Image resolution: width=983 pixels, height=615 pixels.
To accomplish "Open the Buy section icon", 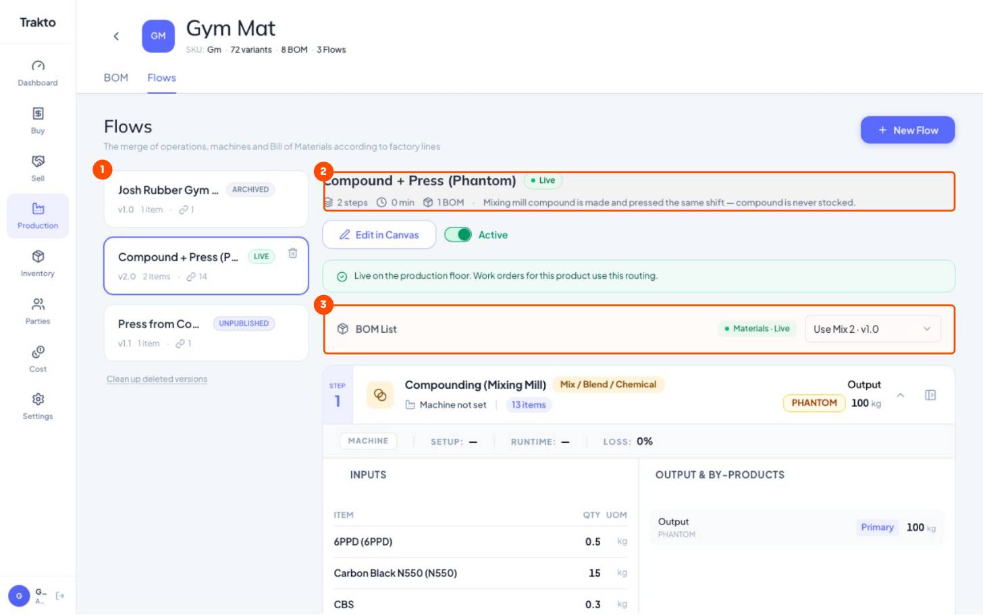I will (38, 113).
